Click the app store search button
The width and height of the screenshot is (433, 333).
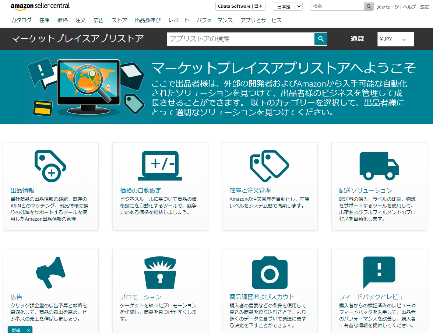click(321, 39)
